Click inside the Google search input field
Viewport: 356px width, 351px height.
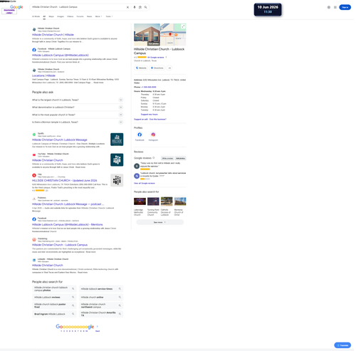click(78, 7)
